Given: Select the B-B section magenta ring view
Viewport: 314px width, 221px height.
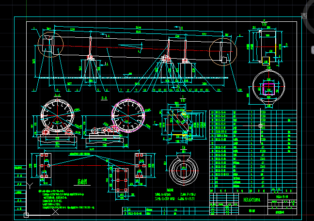Looking at the screenshot, I should [127, 115].
